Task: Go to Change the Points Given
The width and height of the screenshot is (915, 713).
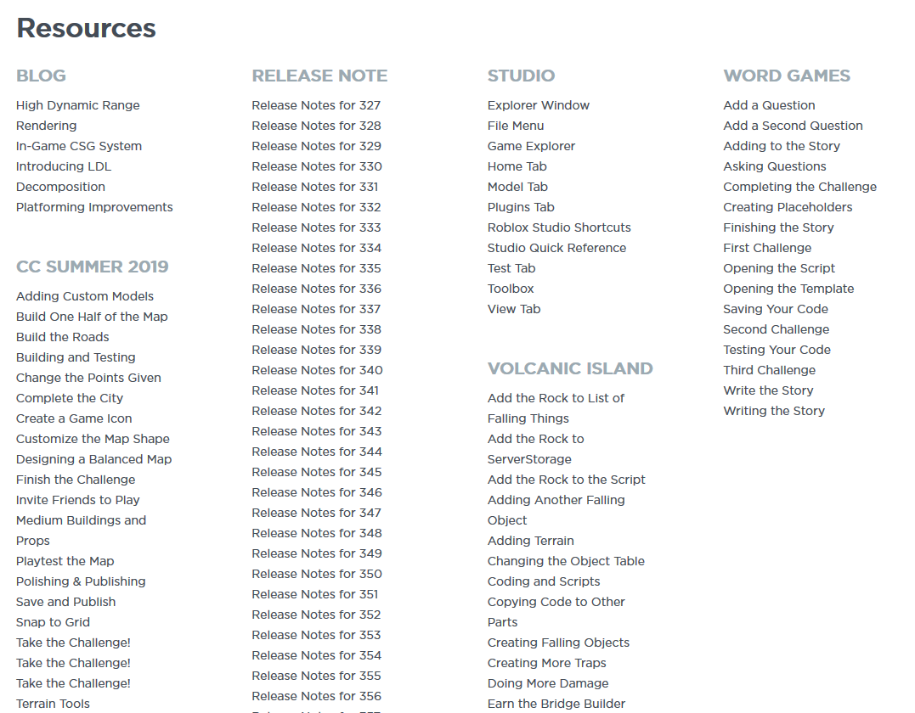Action: [88, 378]
